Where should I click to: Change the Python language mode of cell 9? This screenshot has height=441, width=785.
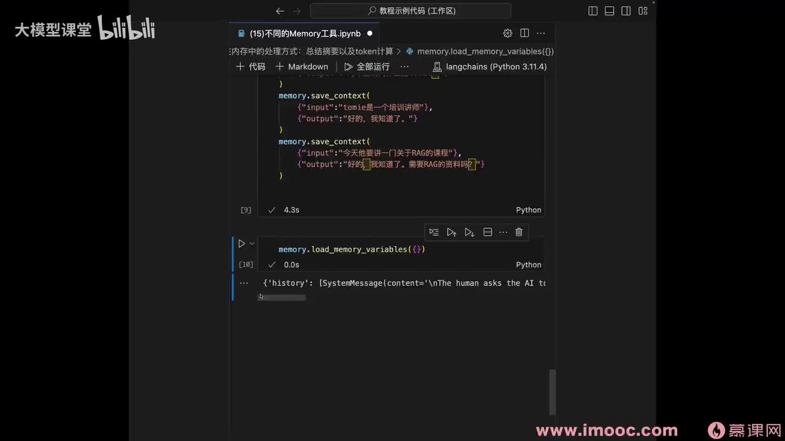tap(529, 209)
